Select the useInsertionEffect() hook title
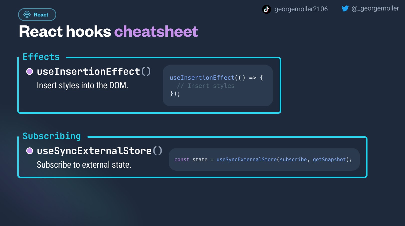Viewport: 405px width, 226px height. point(94,72)
